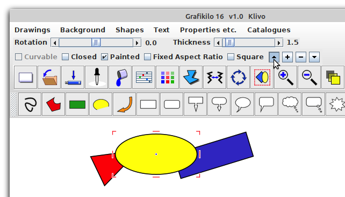Choose the freehand scribble shape tool
This screenshot has width=345, height=197.
click(x=30, y=104)
